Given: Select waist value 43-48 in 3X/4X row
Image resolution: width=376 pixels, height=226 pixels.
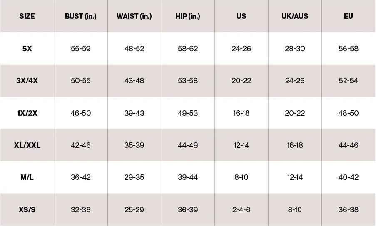Looking at the screenshot, I should 134,81.
